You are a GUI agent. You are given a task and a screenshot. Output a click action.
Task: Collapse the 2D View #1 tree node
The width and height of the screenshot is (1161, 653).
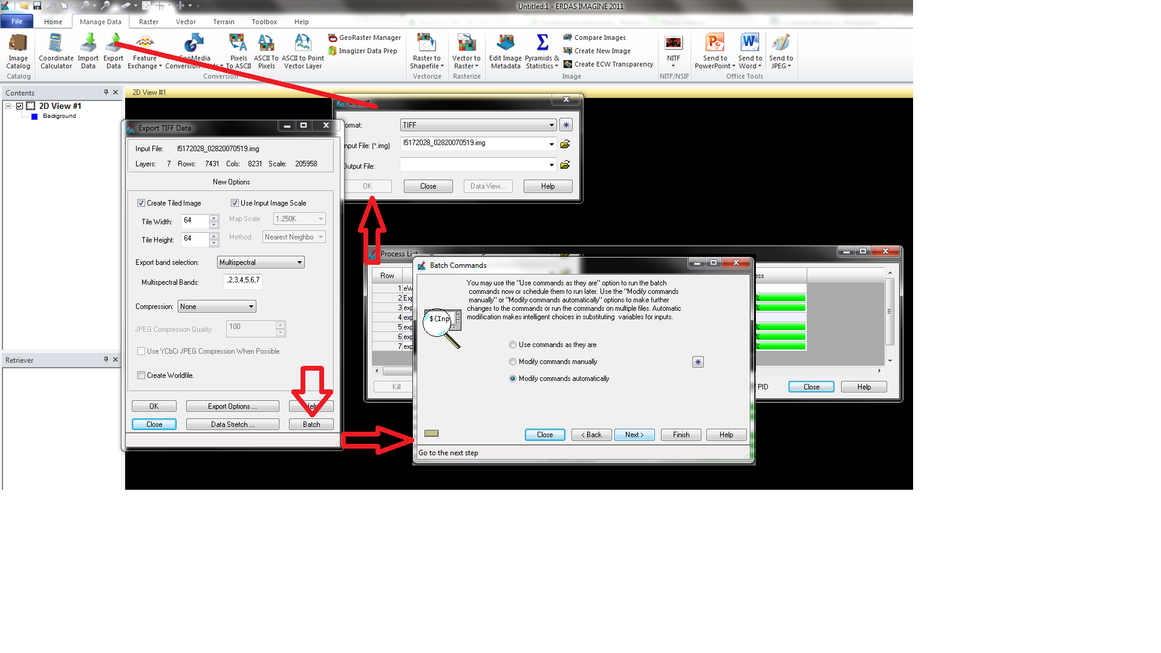[x=8, y=105]
